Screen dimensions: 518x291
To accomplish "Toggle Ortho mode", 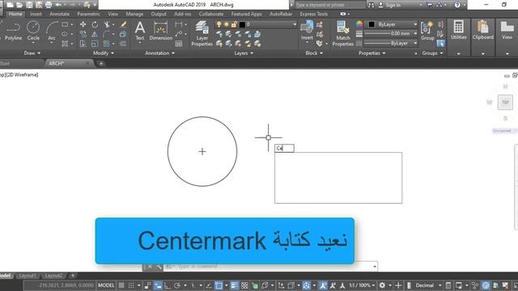I will click(168, 285).
